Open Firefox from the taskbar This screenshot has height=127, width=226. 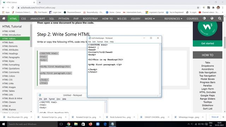[90, 124]
